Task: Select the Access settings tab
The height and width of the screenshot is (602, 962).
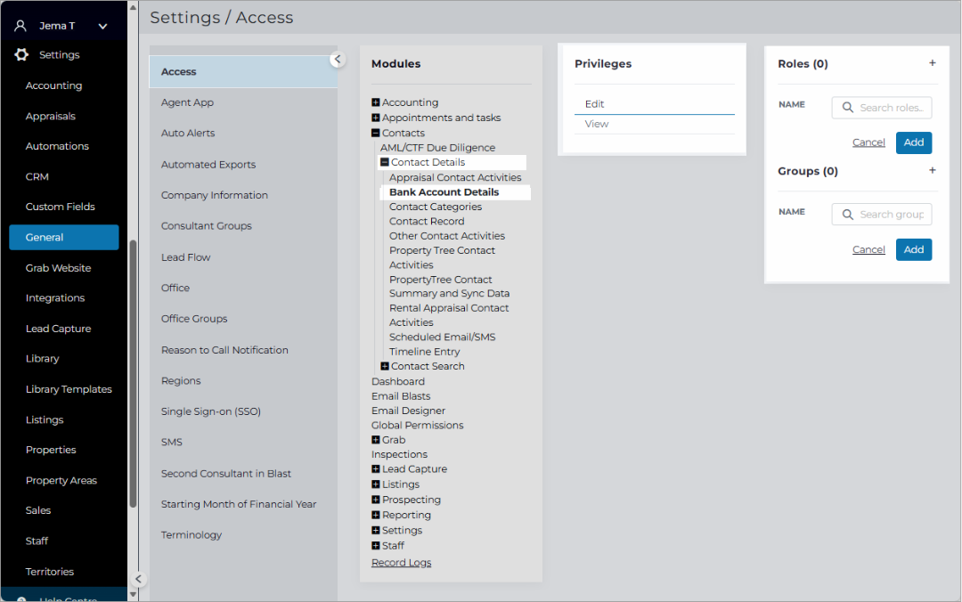Action: tap(243, 72)
